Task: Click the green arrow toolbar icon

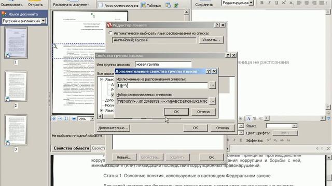Action: tap(176, 5)
